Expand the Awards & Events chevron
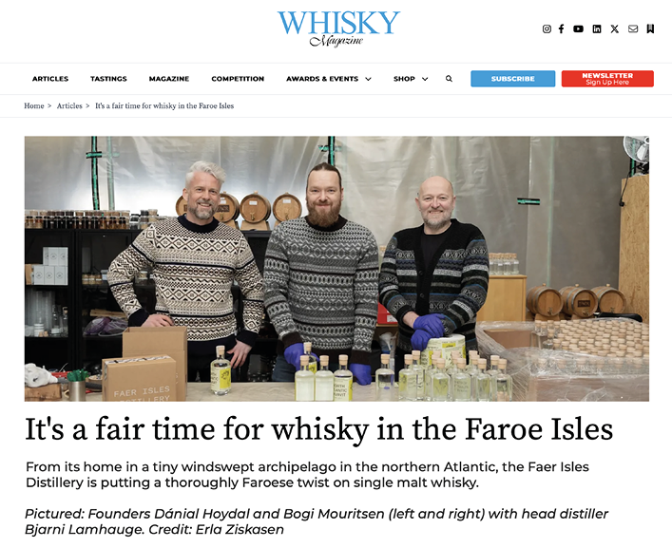Image resolution: width=672 pixels, height=548 pixels. tap(368, 79)
